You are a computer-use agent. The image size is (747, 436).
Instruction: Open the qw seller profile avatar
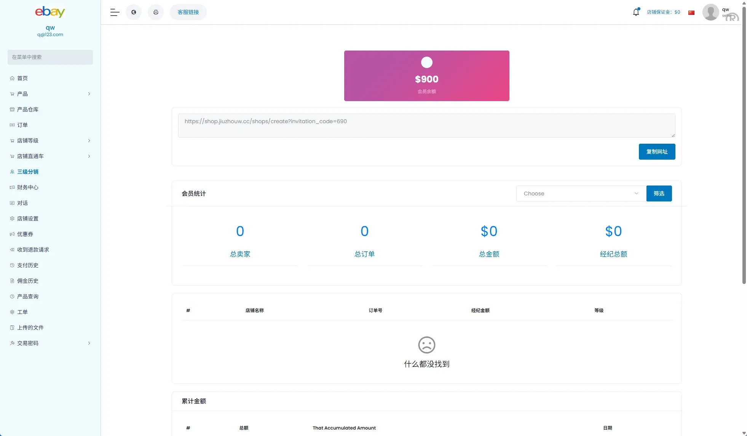click(x=710, y=12)
